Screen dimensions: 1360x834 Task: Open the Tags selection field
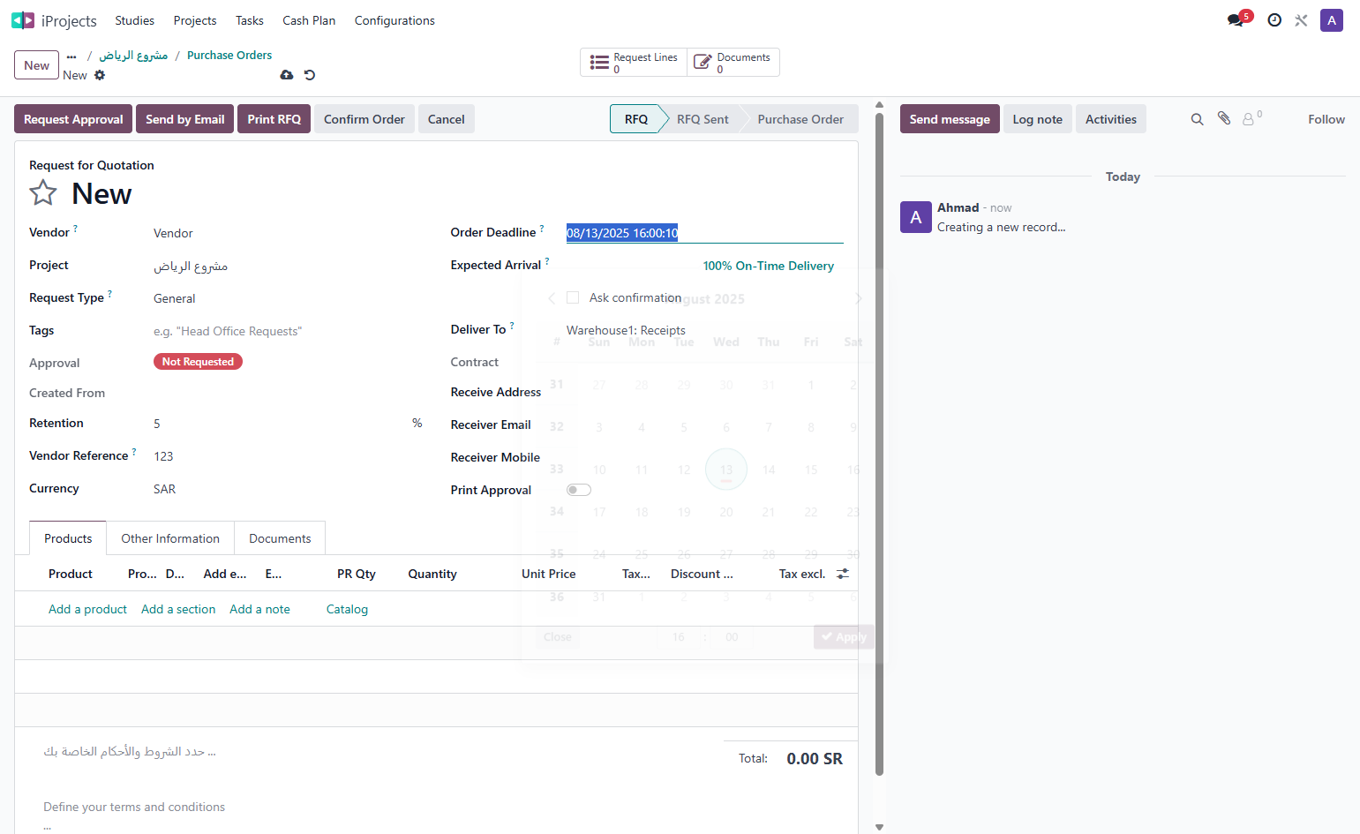288,331
